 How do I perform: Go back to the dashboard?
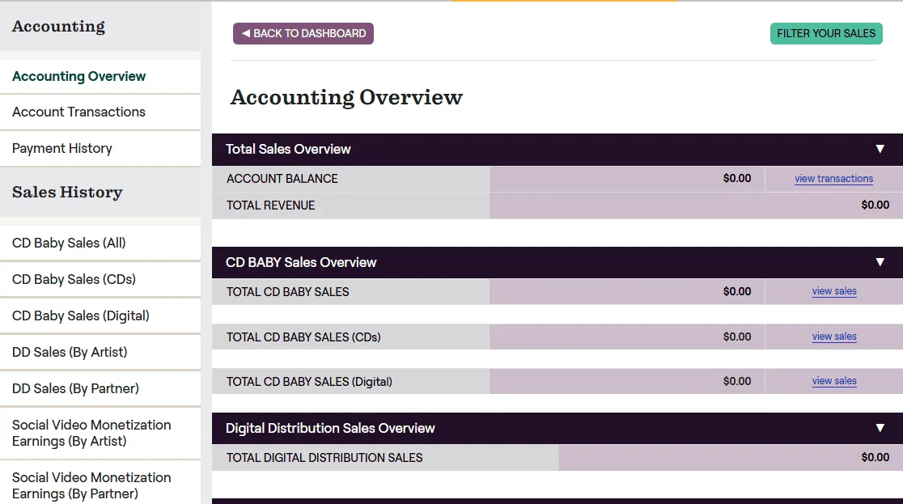(303, 33)
